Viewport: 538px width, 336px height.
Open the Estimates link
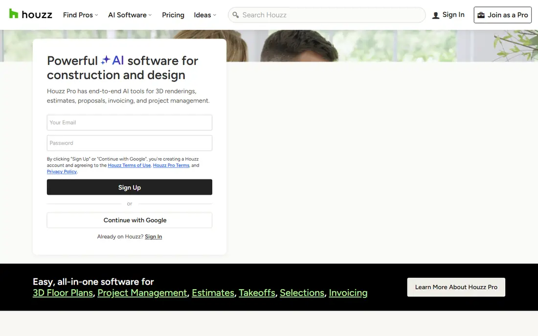coord(213,293)
